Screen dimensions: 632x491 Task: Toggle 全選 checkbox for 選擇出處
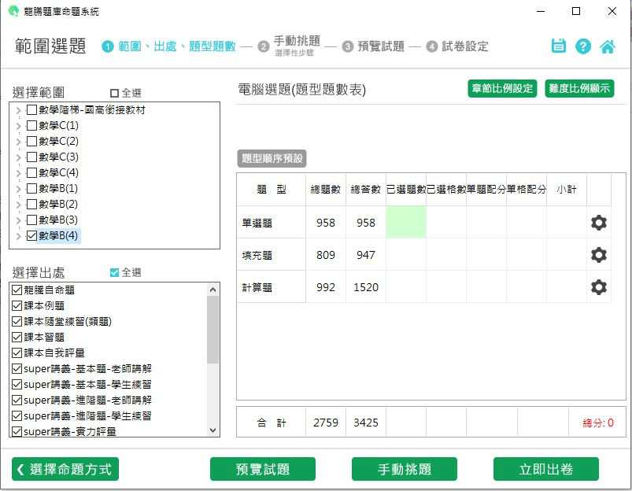coord(114,272)
